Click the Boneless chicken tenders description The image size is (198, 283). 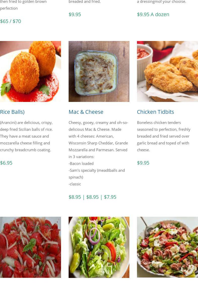tap(164, 136)
